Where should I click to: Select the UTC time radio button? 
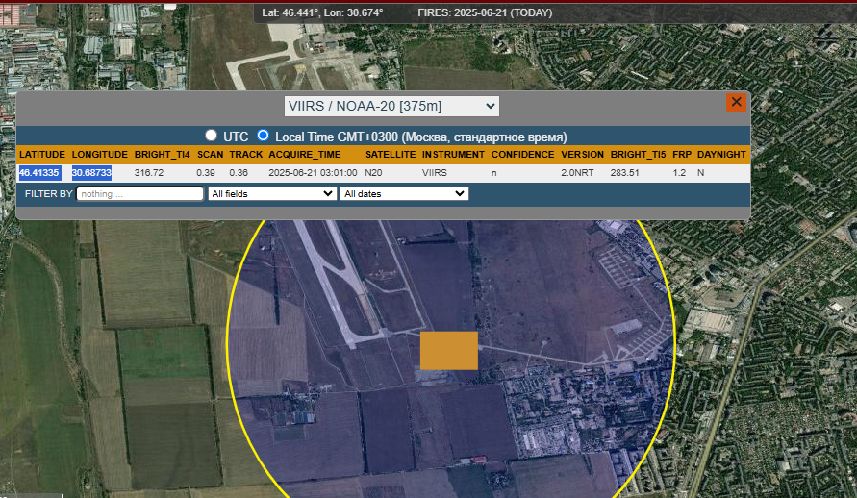211,135
